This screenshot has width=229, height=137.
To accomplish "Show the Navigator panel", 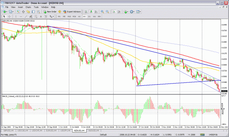I will (x=28, y=12).
